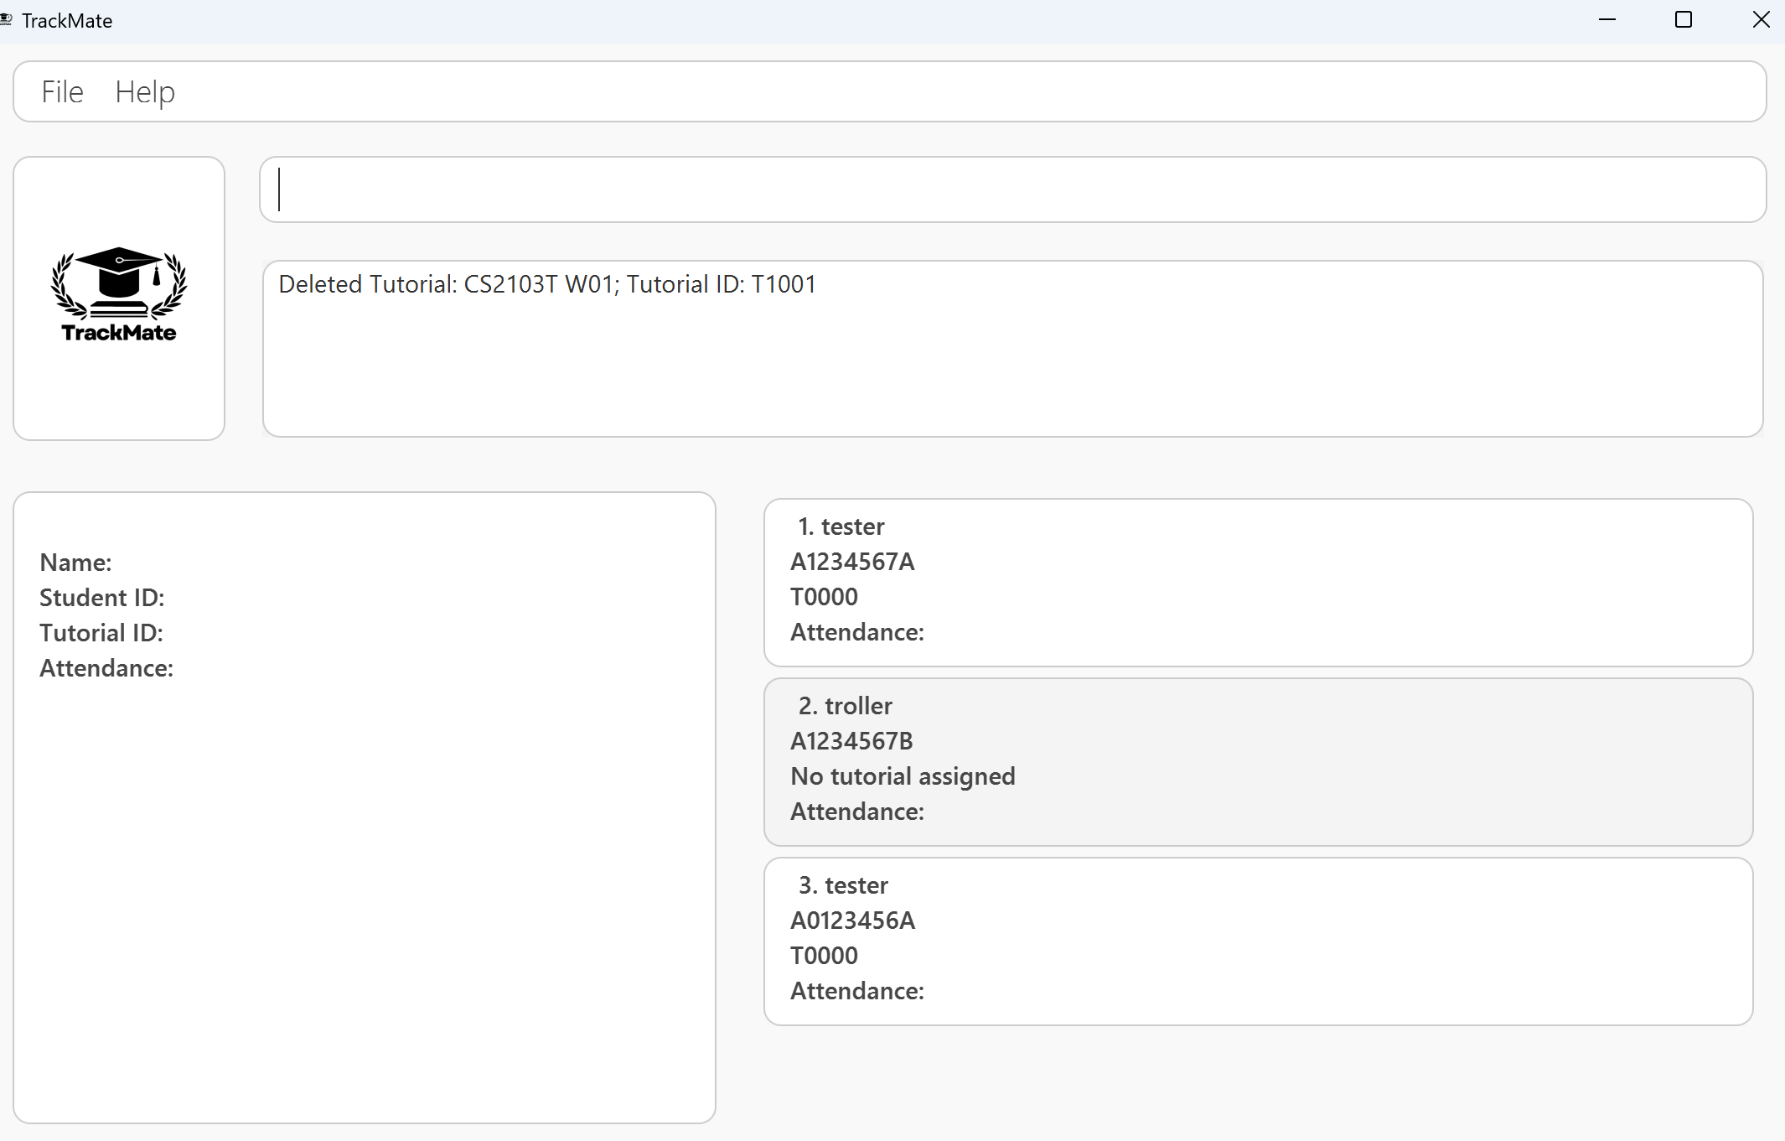
Task: Click Attendance label in student details panel
Action: pyautogui.click(x=106, y=668)
